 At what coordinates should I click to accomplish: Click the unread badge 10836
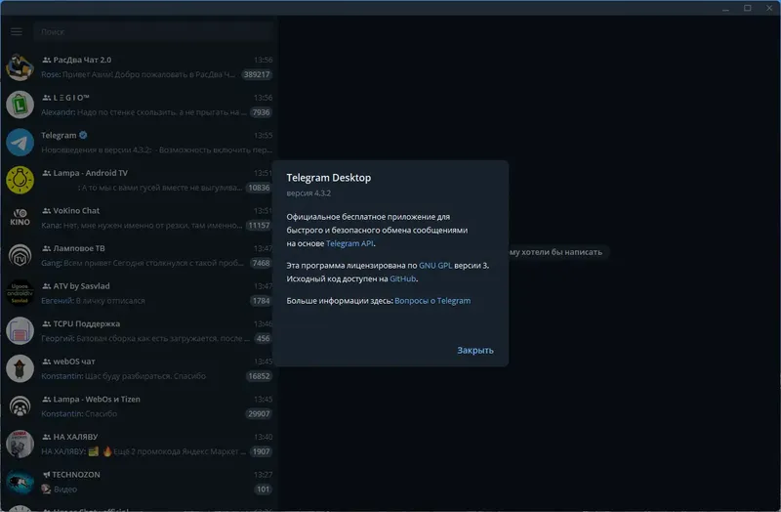click(259, 188)
